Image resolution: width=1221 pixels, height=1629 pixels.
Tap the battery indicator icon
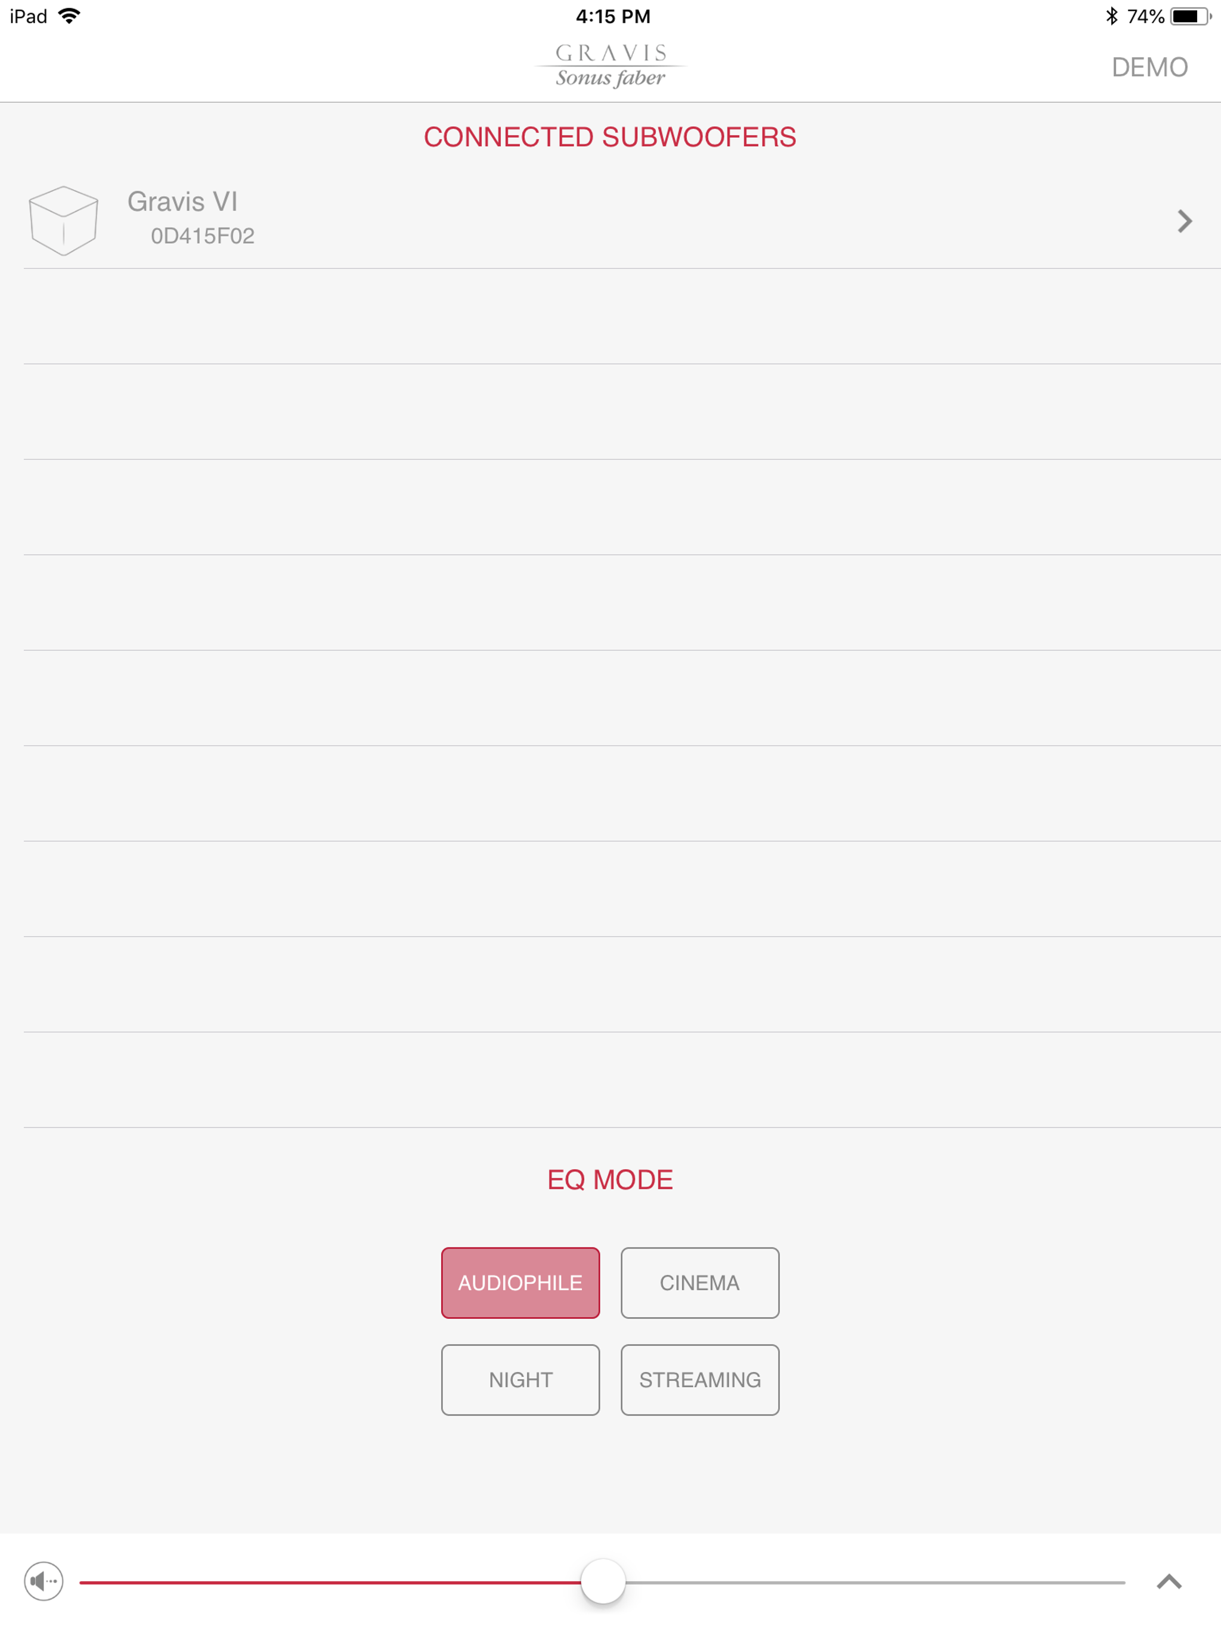[x=1191, y=16]
